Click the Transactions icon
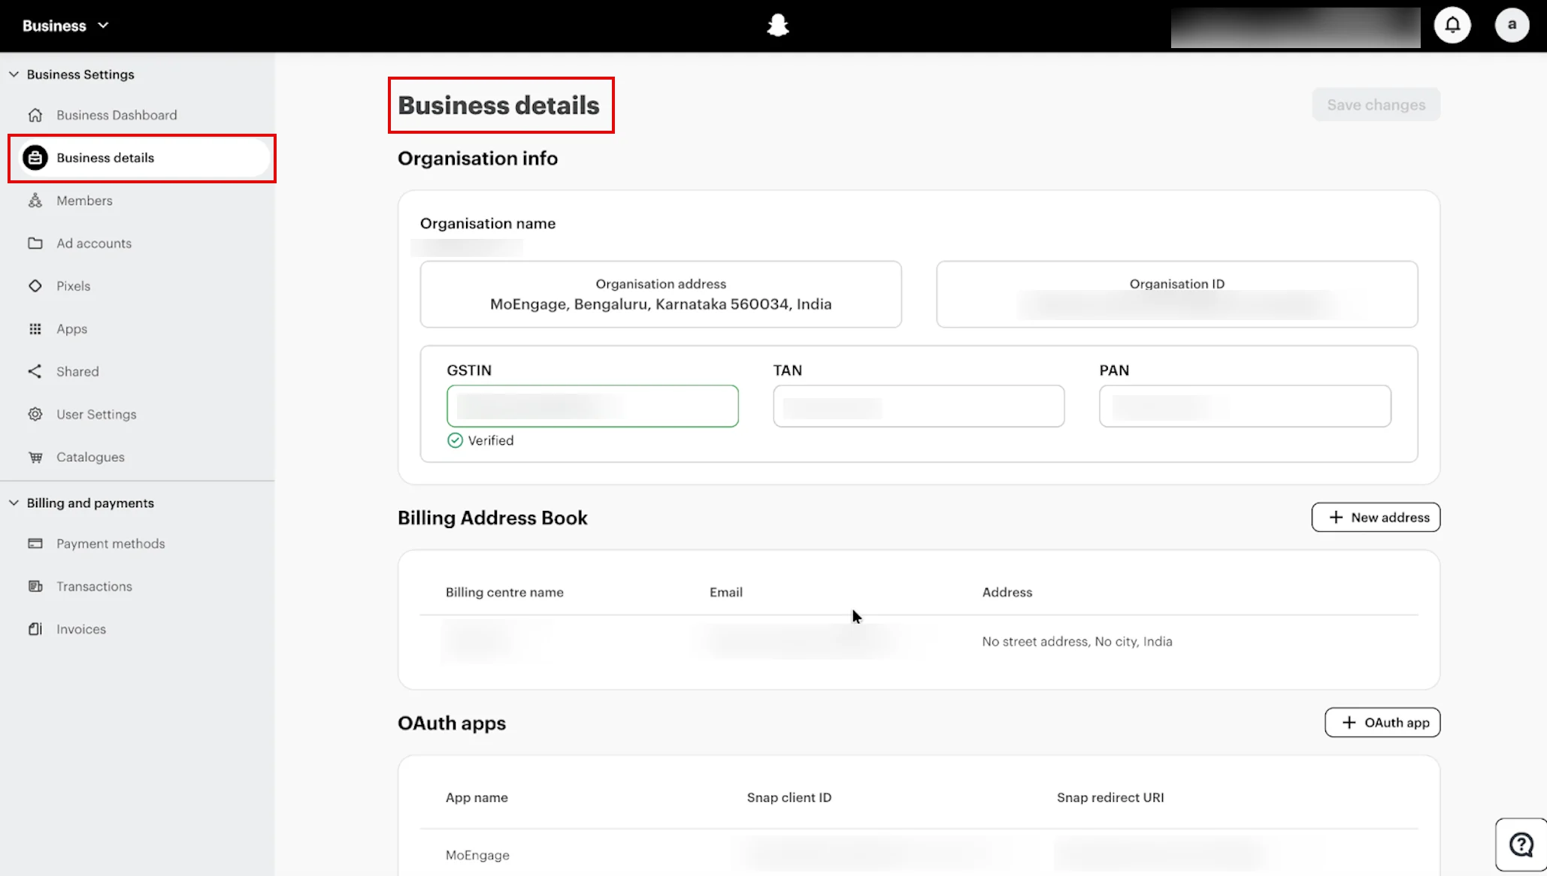 point(35,586)
